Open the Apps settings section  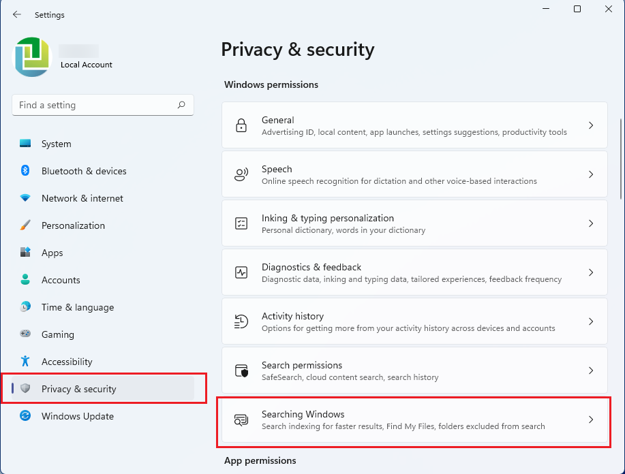(103, 253)
